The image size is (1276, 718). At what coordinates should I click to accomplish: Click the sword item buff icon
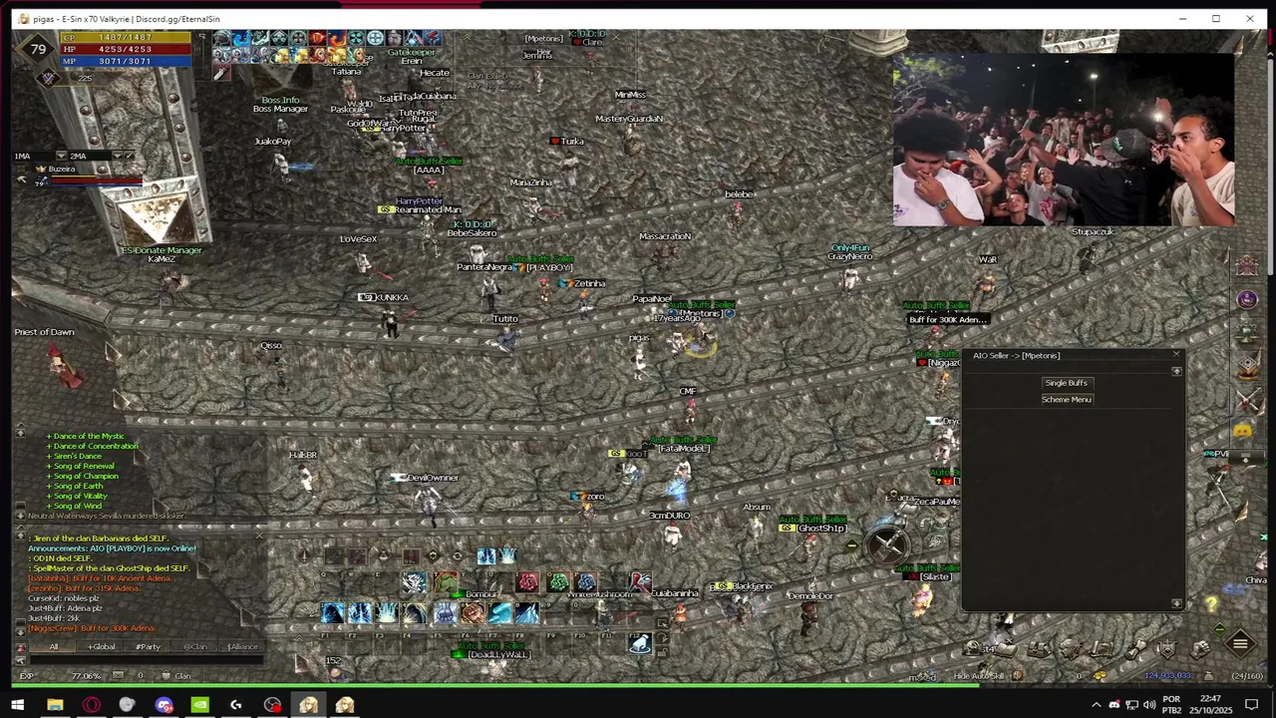[x=221, y=73]
